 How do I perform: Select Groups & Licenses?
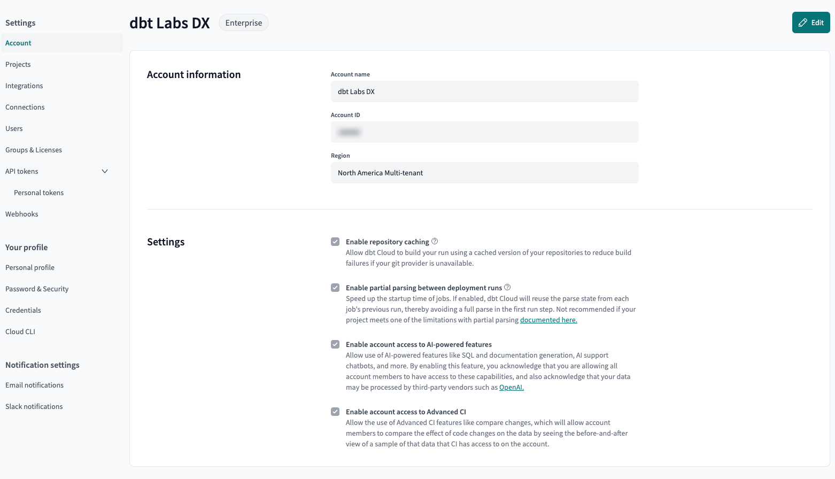[33, 150]
